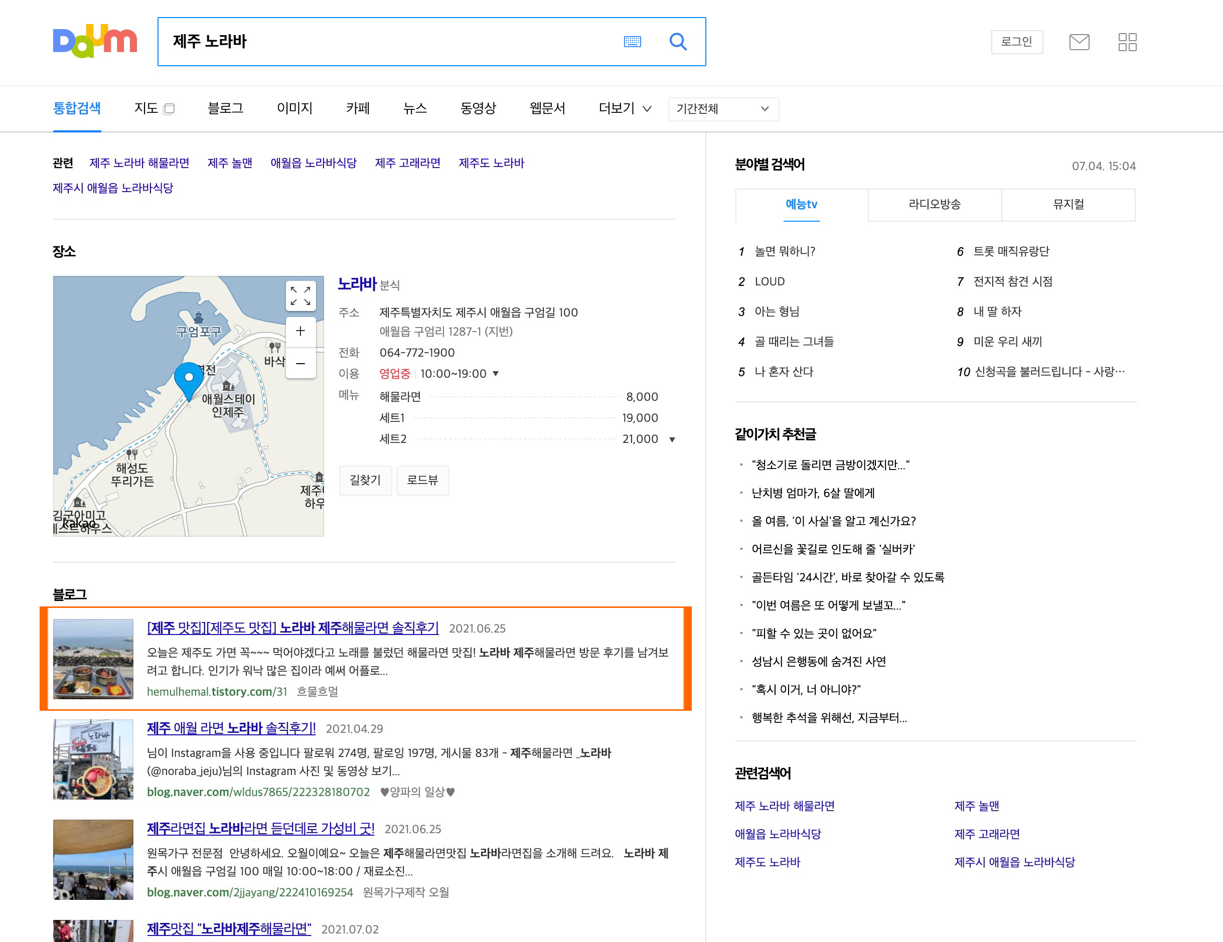Click ranking item 아는 형님
Image resolution: width=1223 pixels, height=942 pixels.
click(x=777, y=311)
